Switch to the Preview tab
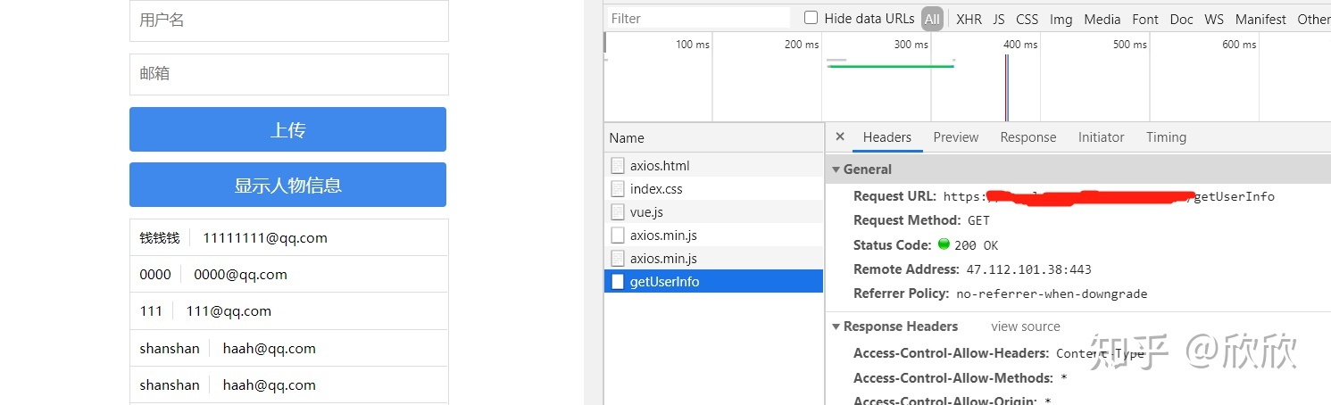This screenshot has height=405, width=1331. pos(956,137)
